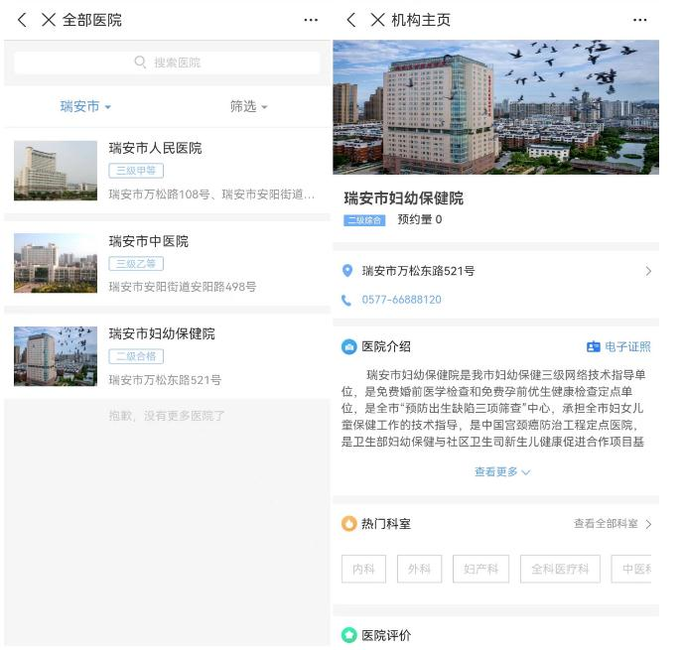
Task: Close the 全部医院 page with X
Action: (48, 20)
